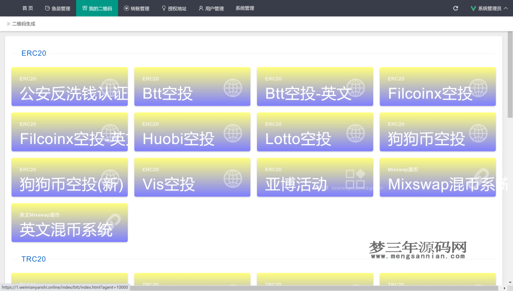Select the Vis空投 card
Image resolution: width=513 pixels, height=291 pixels.
point(192,177)
